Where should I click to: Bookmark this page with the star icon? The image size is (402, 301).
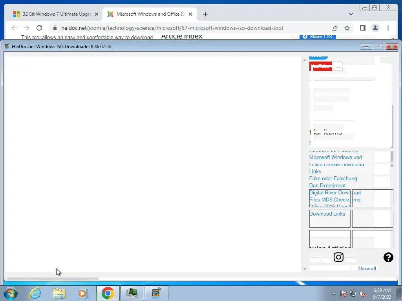347,28
